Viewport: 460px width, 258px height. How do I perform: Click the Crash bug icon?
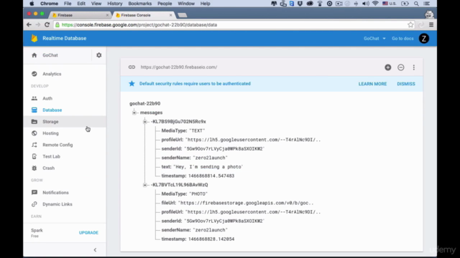[34, 168]
